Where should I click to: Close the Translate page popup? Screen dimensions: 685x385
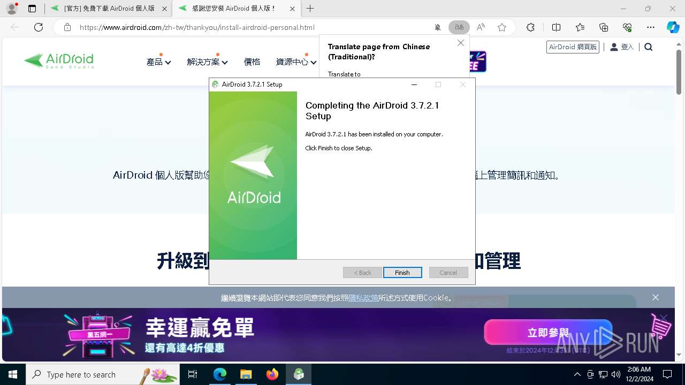tap(461, 43)
